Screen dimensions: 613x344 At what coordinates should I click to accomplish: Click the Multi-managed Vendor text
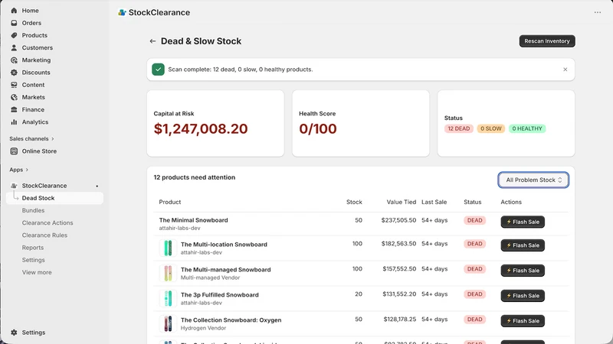[x=210, y=277]
